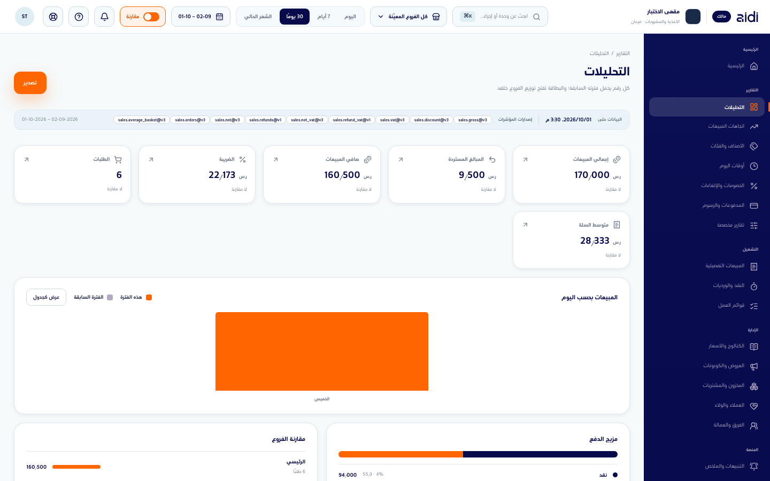
Task: Open the ST user avatar
Action: tap(25, 17)
